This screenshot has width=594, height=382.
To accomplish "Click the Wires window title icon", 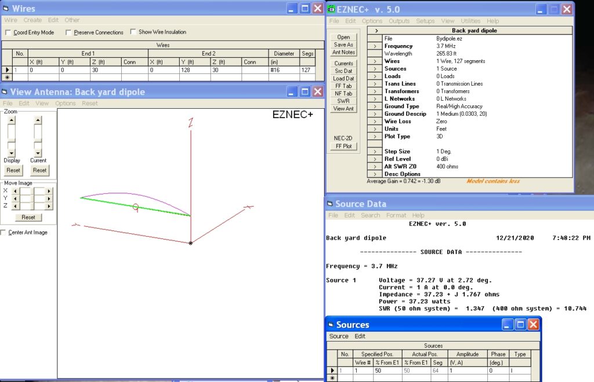I will [x=5, y=8].
